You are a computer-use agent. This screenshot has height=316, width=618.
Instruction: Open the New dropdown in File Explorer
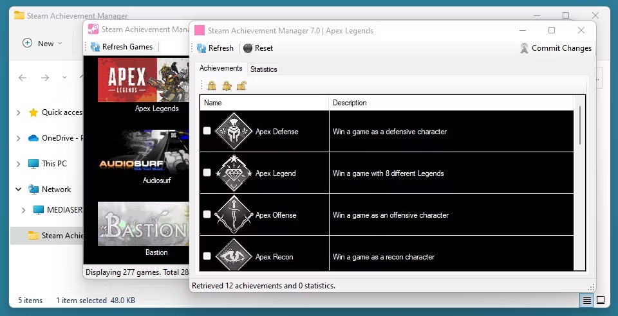tap(60, 43)
